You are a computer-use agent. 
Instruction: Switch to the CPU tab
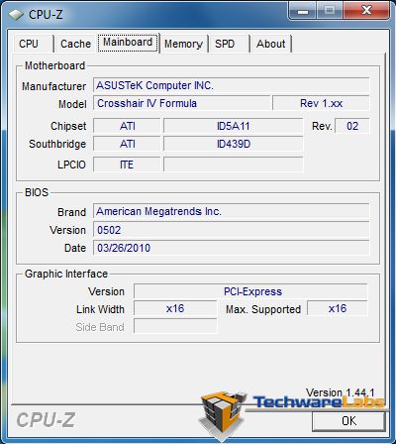coord(29,44)
